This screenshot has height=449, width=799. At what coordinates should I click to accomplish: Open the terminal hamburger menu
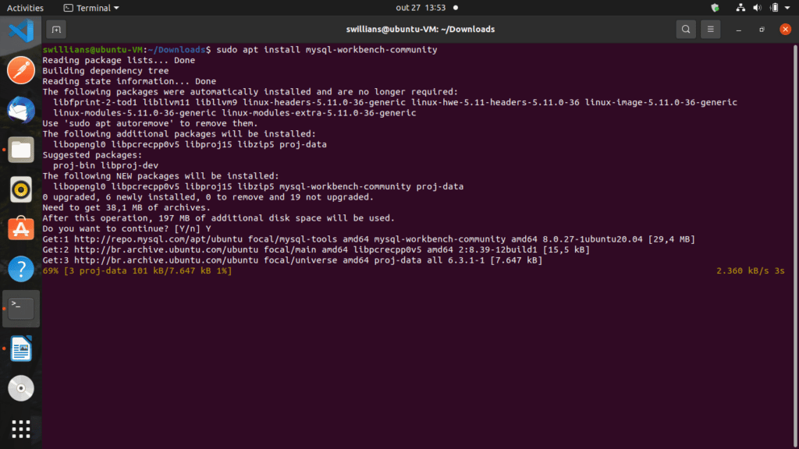click(710, 30)
